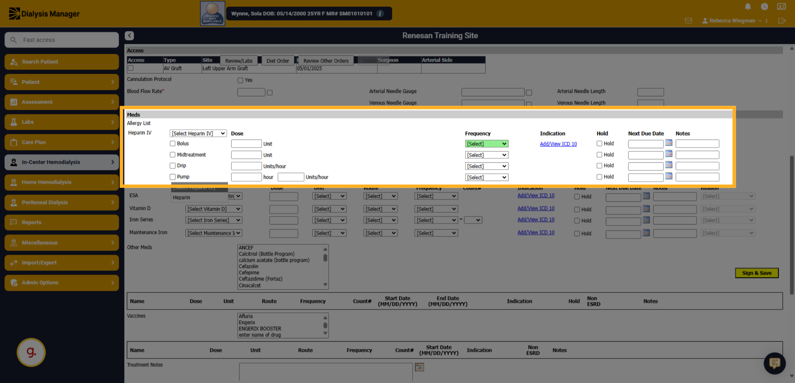Open the notifications bell icon
This screenshot has height=383, width=795.
748,7
